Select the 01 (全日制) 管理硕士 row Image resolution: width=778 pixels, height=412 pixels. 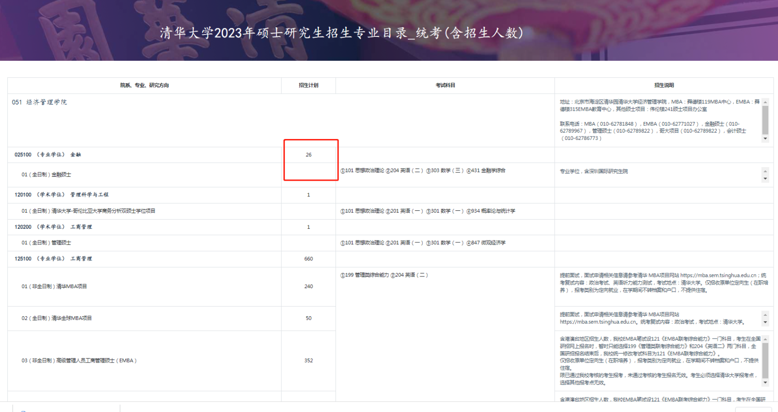tap(390, 243)
